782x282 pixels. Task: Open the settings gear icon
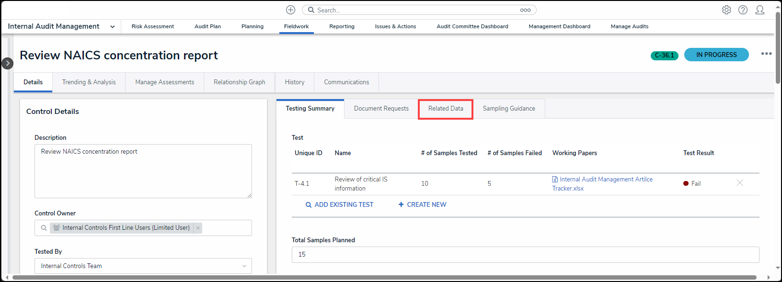pyautogui.click(x=726, y=10)
